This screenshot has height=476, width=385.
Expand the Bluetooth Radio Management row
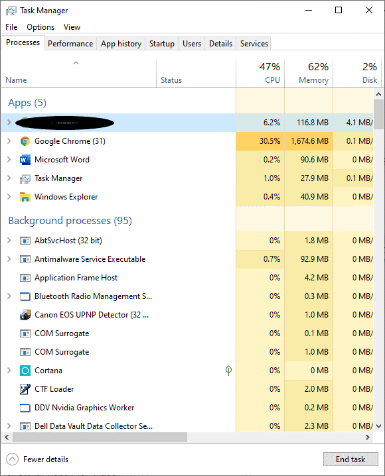[x=9, y=296]
